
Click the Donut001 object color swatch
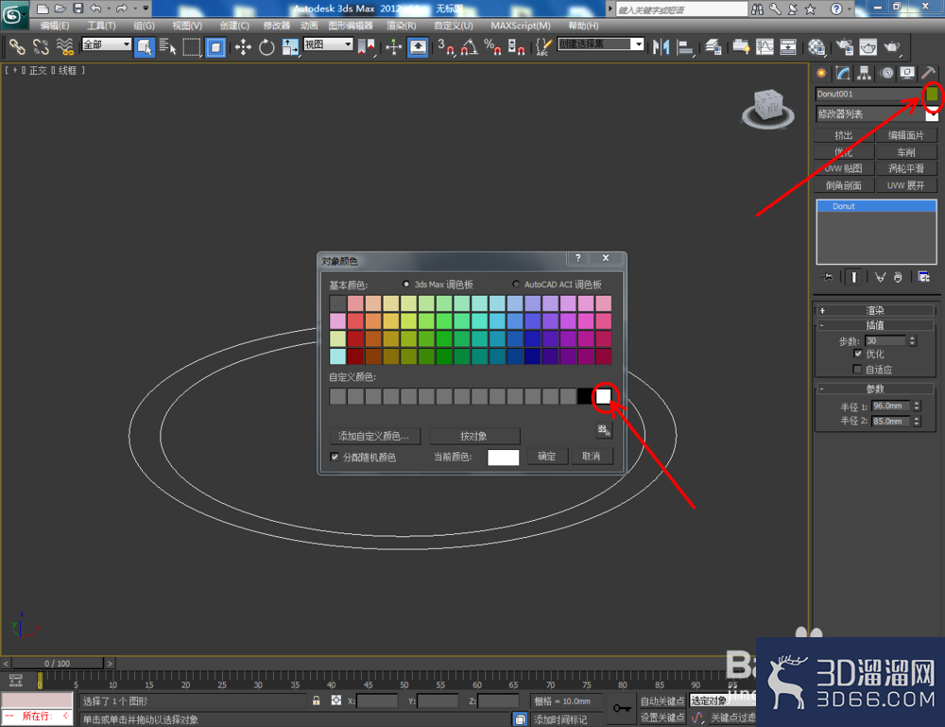932,94
